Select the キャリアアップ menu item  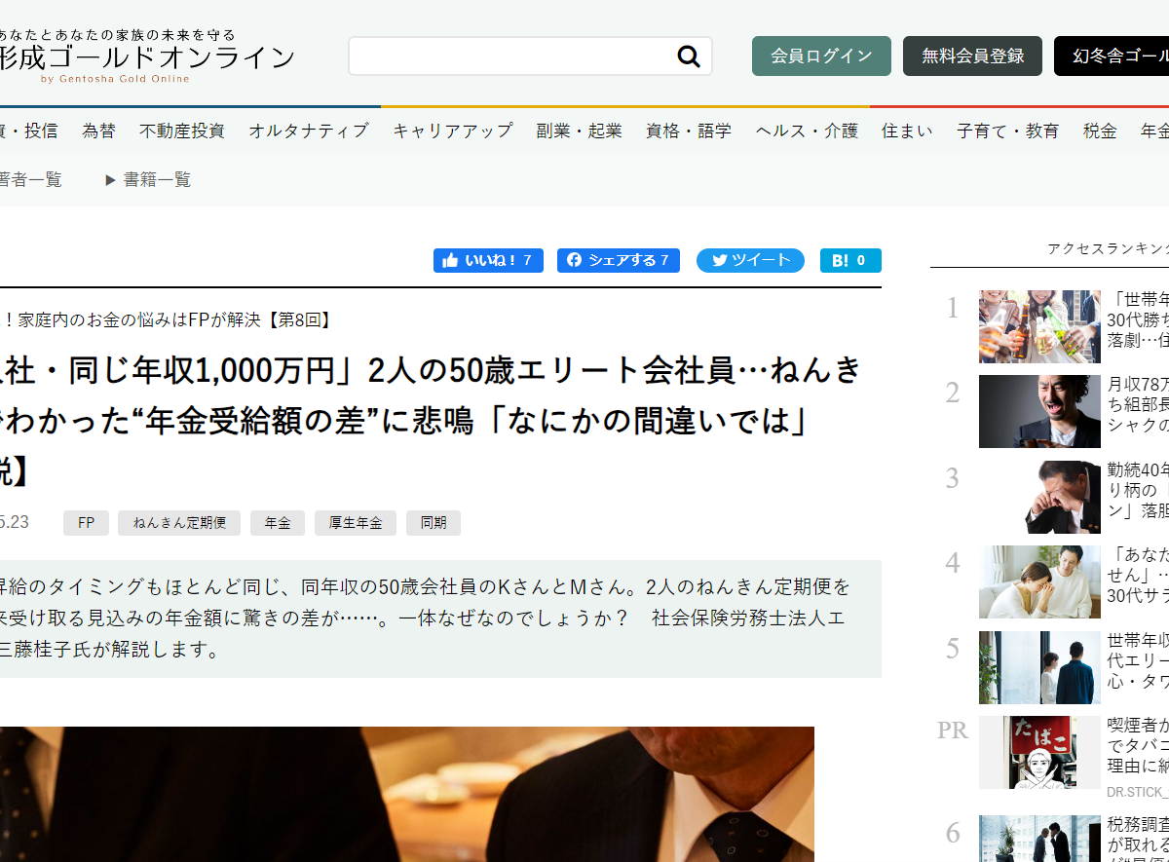click(452, 130)
